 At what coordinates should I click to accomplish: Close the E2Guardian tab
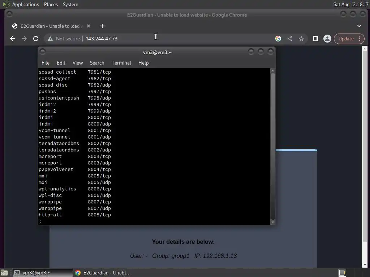(x=89, y=26)
